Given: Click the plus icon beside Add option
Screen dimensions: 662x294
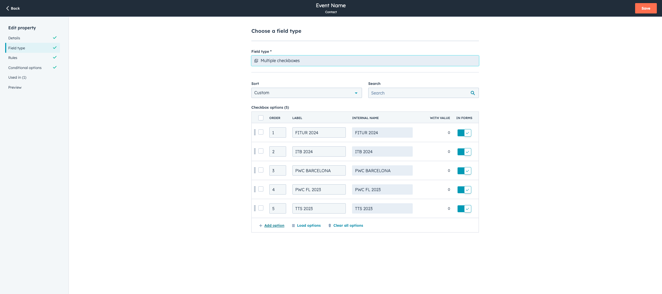Looking at the screenshot, I should (261, 226).
